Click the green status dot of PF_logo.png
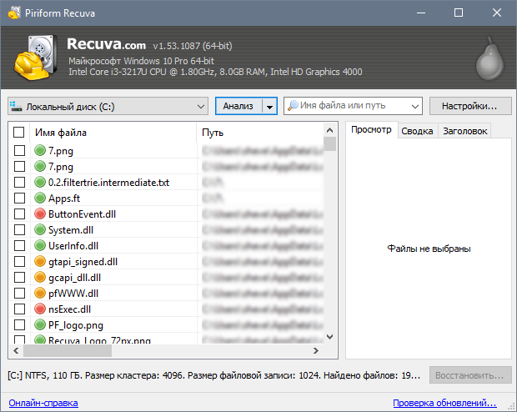Screen dimensions: 517x412 click(x=40, y=324)
